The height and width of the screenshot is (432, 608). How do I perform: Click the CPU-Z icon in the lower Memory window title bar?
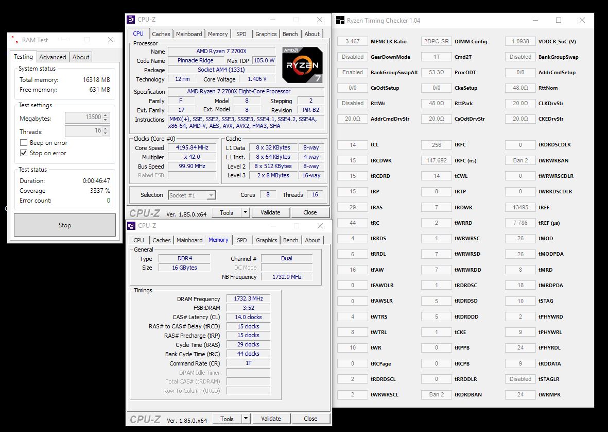[131, 225]
